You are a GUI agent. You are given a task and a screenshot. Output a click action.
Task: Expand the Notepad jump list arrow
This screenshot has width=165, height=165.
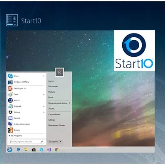44,106
